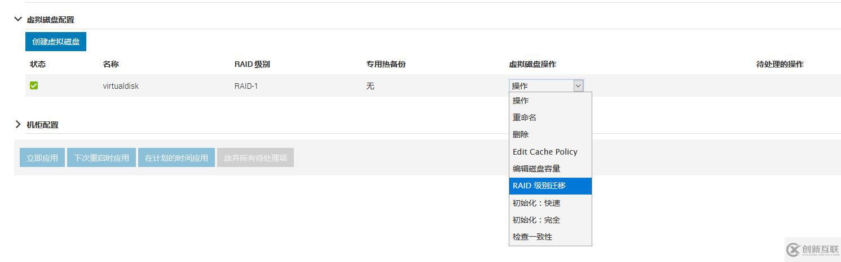
Task: Select RAID 级别迁移 option
Action: (x=539, y=186)
